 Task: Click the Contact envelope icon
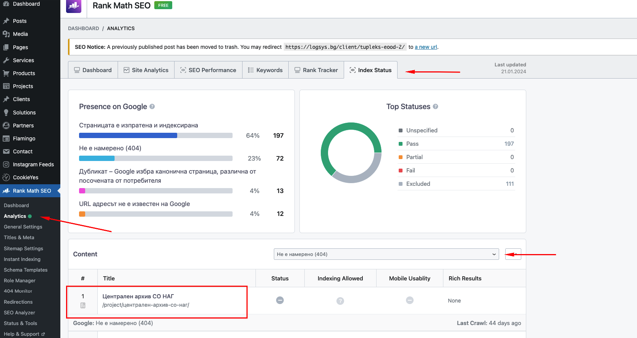coord(6,151)
